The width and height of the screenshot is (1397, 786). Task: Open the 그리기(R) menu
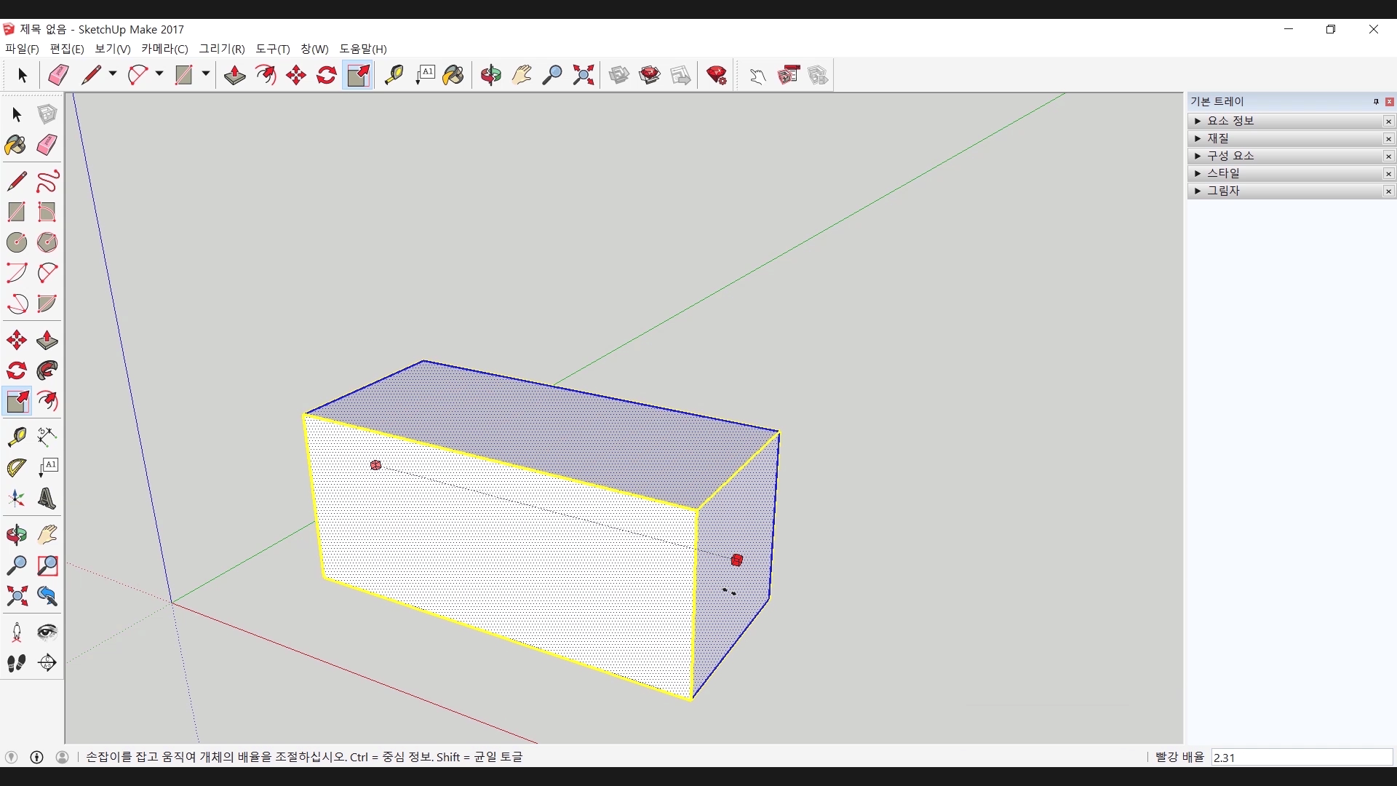(222, 49)
